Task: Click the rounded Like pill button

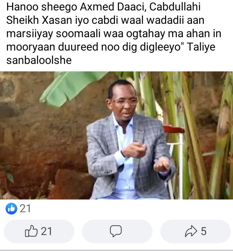Action: [39, 231]
